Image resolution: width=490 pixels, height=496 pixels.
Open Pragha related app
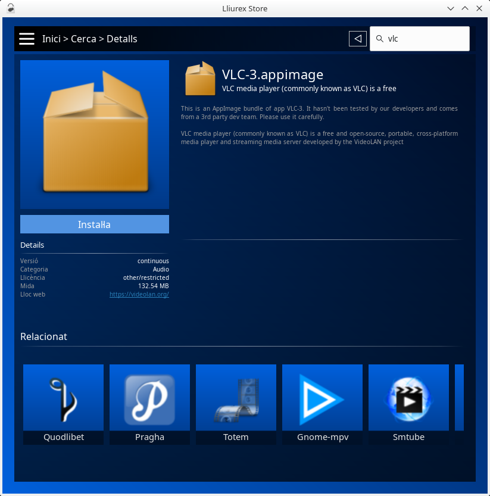click(149, 404)
